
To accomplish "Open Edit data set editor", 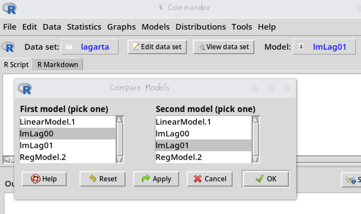I will [x=157, y=47].
